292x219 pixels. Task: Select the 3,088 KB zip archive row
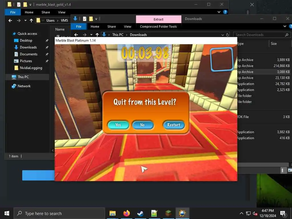tap(264, 72)
